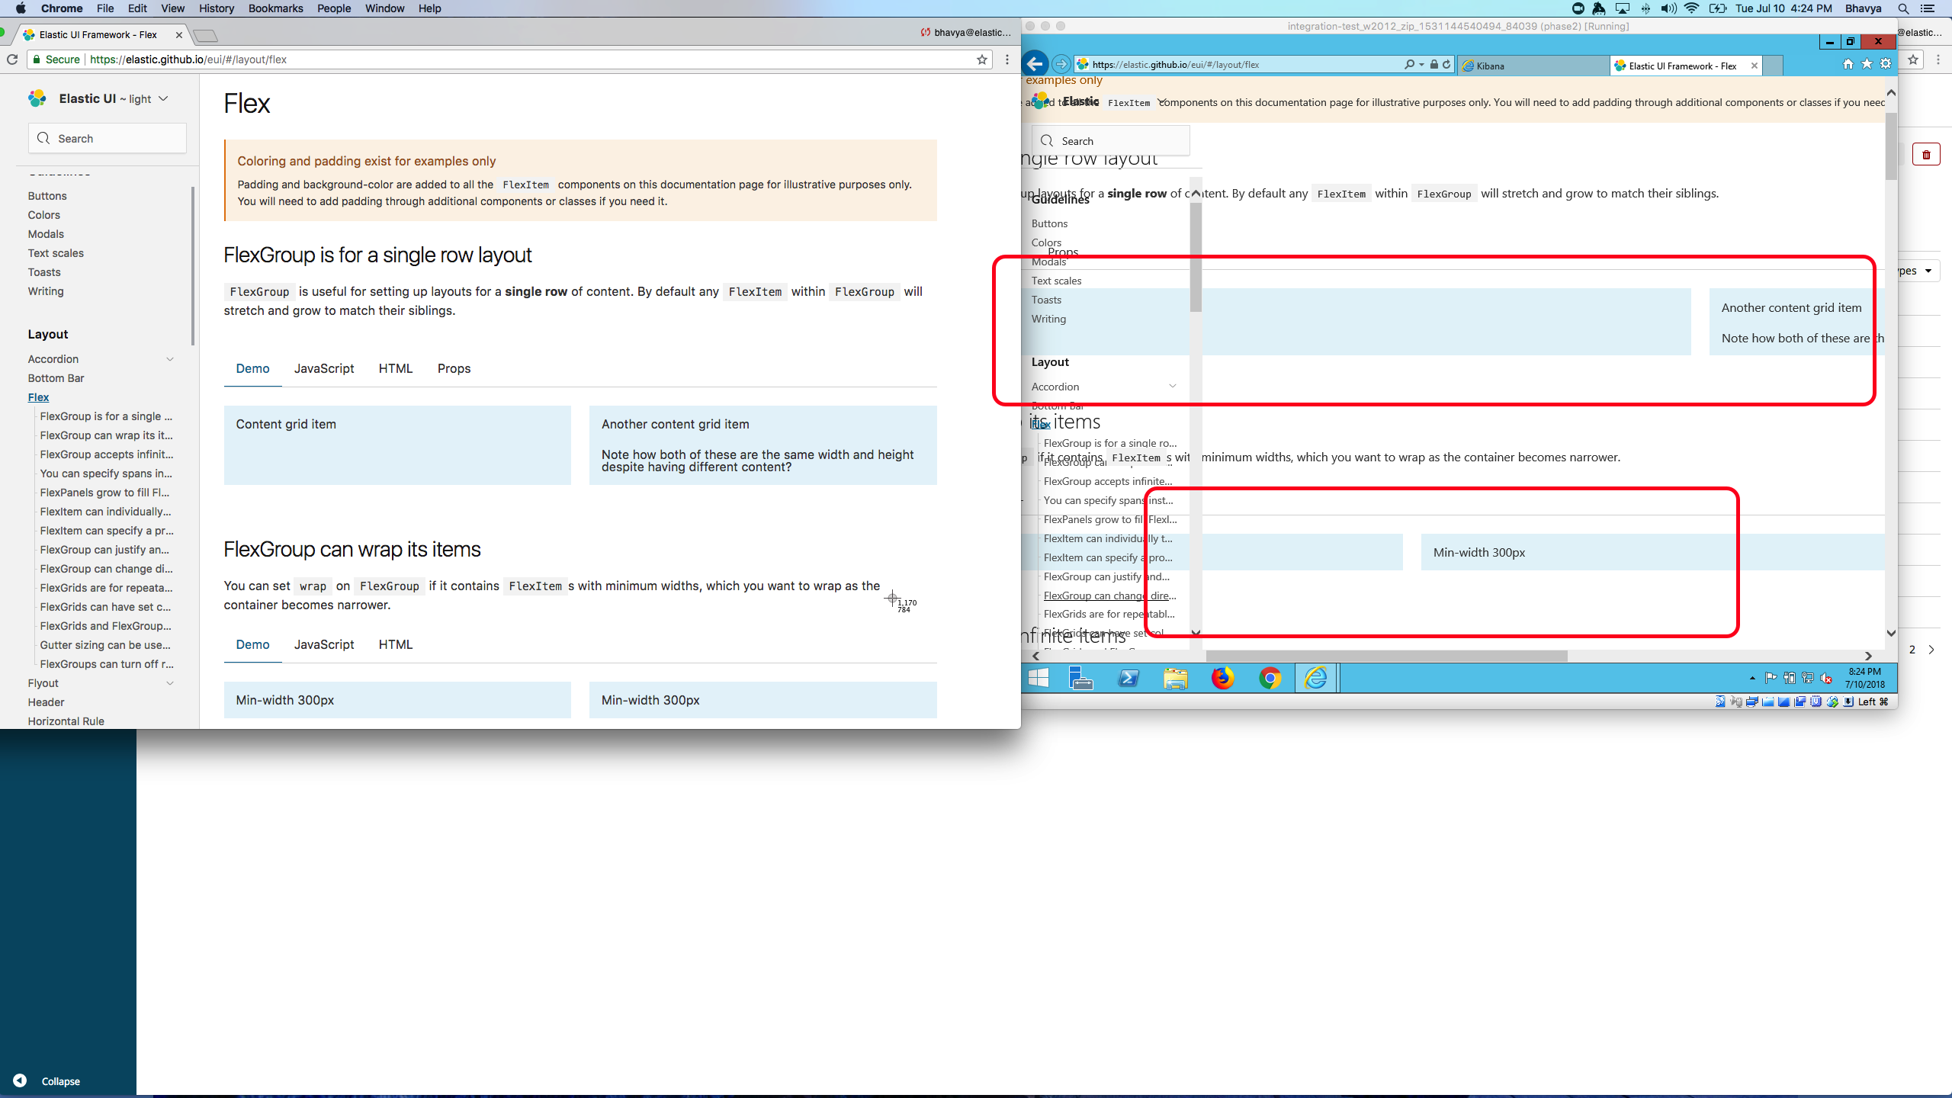This screenshot has width=1952, height=1098.
Task: Switch to the JavaScript tab
Action: (x=323, y=368)
